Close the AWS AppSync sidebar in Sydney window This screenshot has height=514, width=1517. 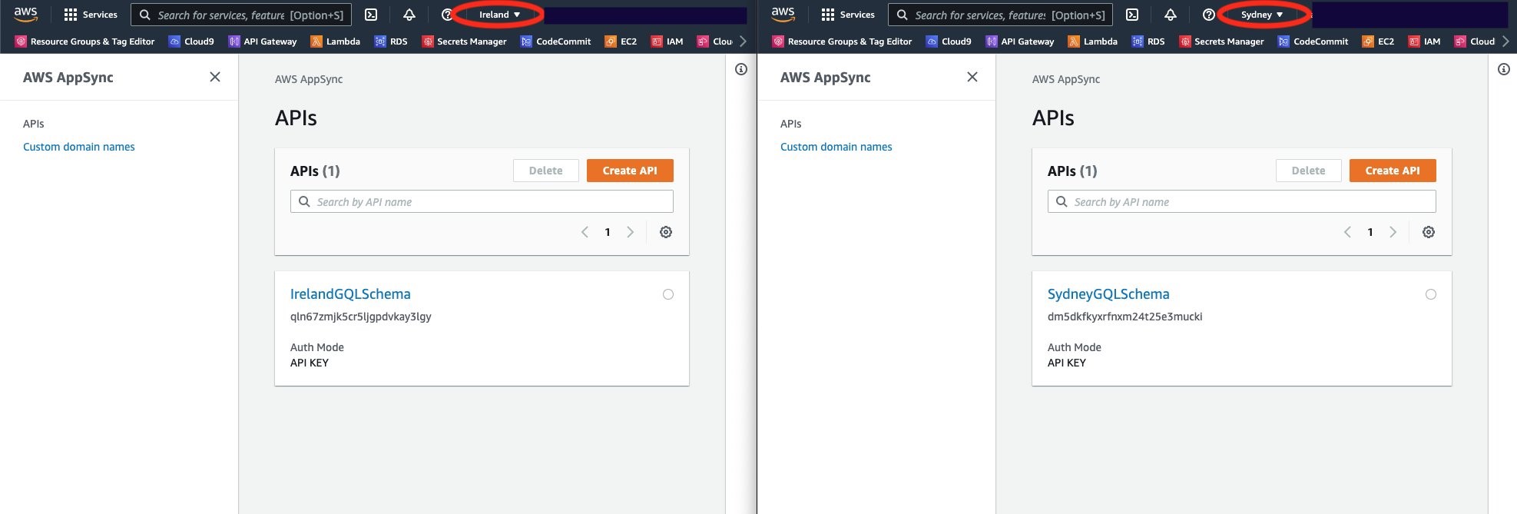coord(972,77)
